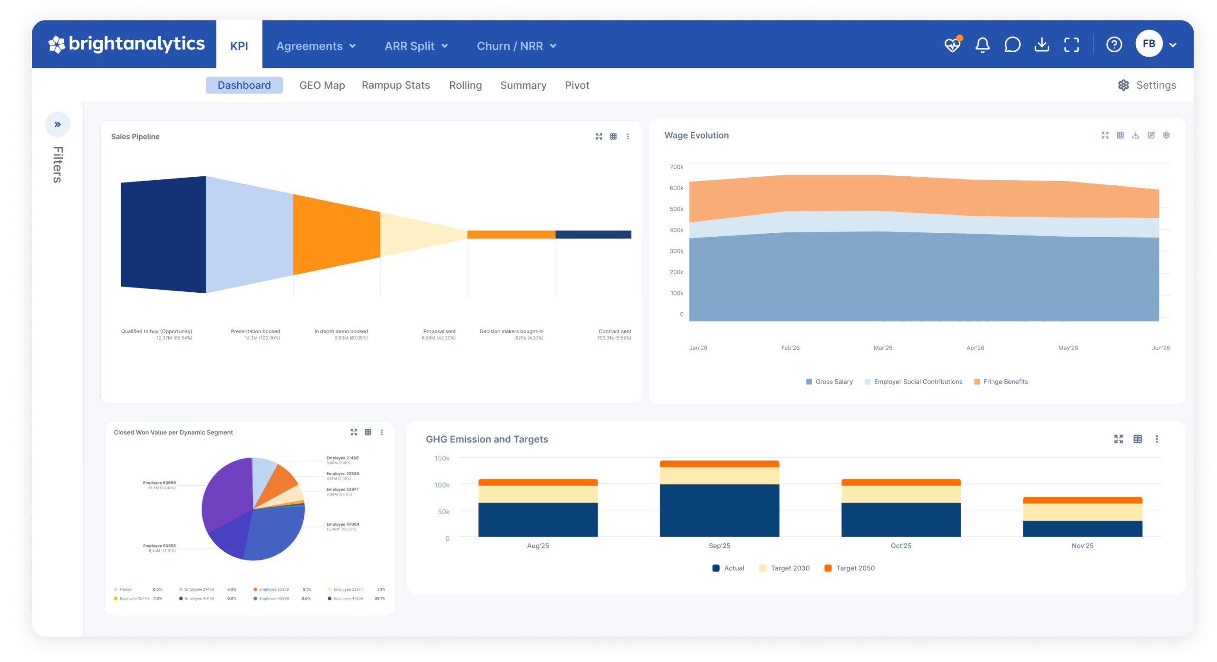
Task: Toggle Actual series in GHG legend
Action: click(728, 568)
